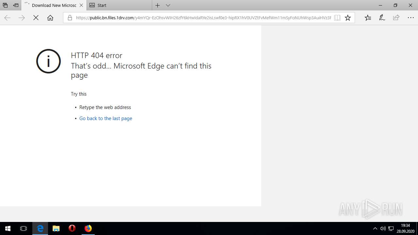Open Microsoft Edge from taskbar
Image resolution: width=418 pixels, height=235 pixels.
point(40,228)
